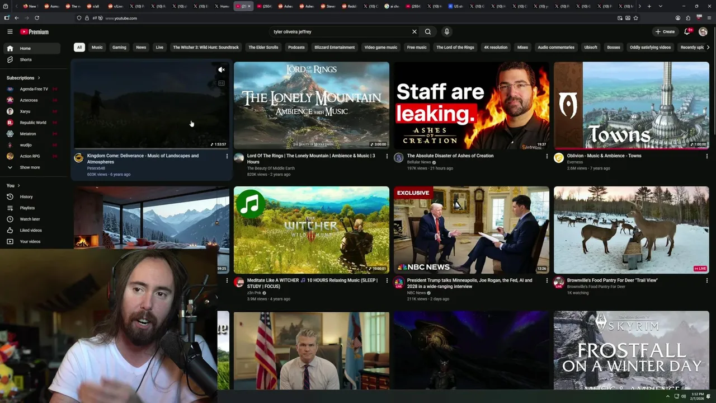Select the Podcasts filter chip
The image size is (716, 403).
point(296,48)
